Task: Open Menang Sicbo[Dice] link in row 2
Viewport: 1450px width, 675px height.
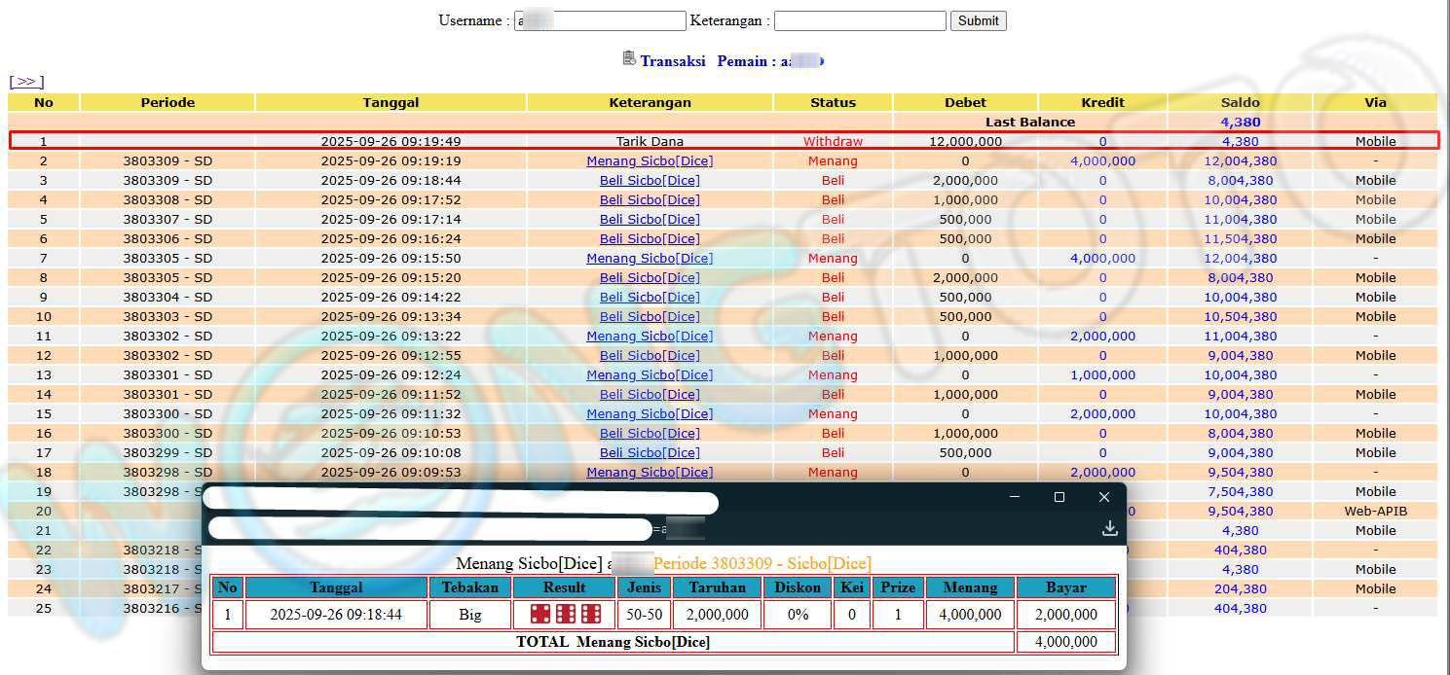Action: (x=650, y=161)
